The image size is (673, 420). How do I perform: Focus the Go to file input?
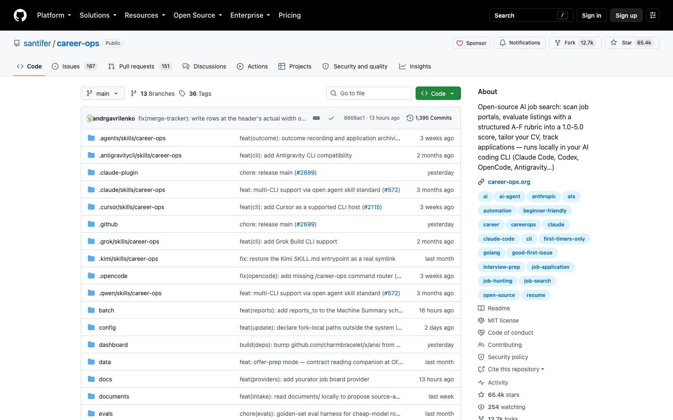click(x=369, y=93)
